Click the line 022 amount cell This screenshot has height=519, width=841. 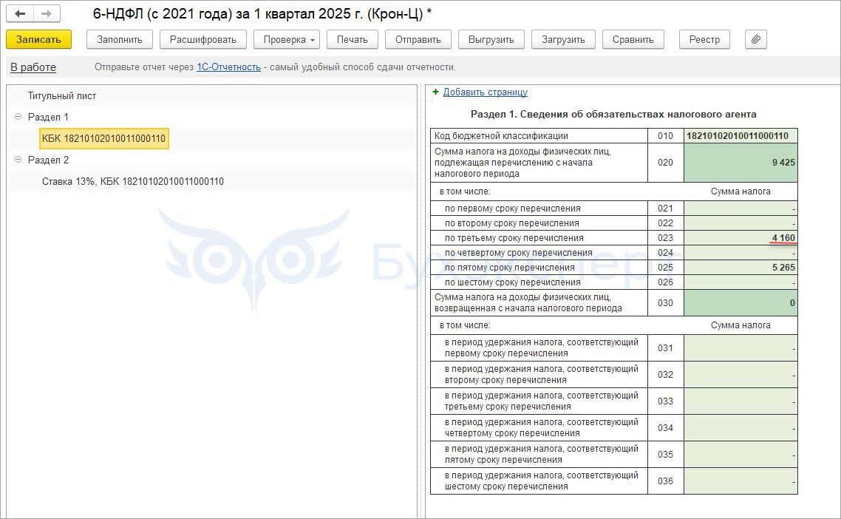pyautogui.click(x=740, y=223)
